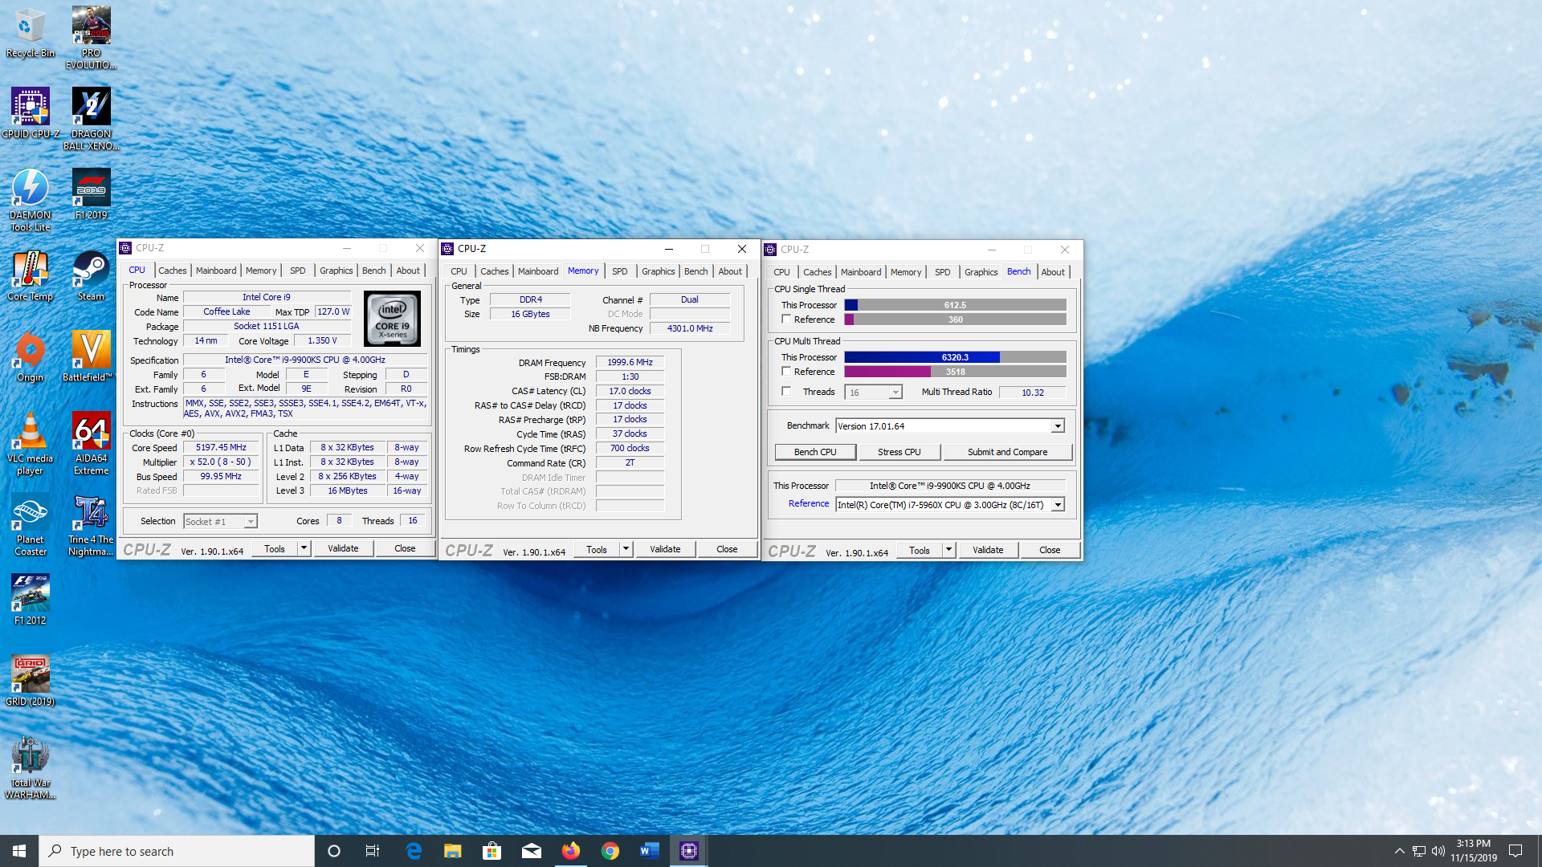Select DAEMON Tools Lite desktop icon
This screenshot has height=867, width=1542.
31,200
